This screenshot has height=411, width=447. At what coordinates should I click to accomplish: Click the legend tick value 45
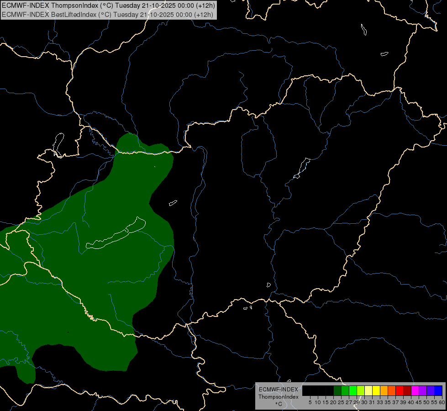pos(419,402)
